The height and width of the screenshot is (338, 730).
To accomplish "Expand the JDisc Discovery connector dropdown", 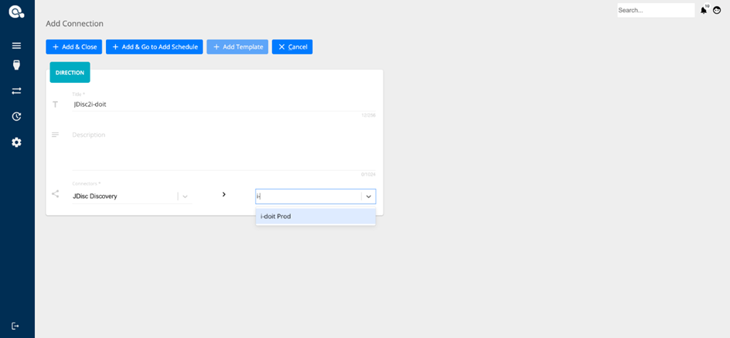I will [184, 196].
